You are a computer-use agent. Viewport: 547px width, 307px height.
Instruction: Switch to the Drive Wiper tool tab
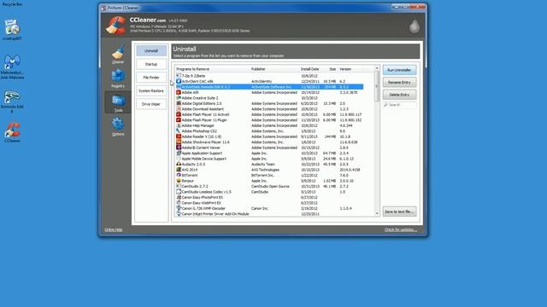click(151, 104)
